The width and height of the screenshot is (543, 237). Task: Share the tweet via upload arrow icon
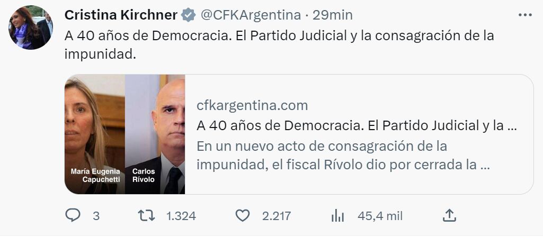click(x=449, y=215)
